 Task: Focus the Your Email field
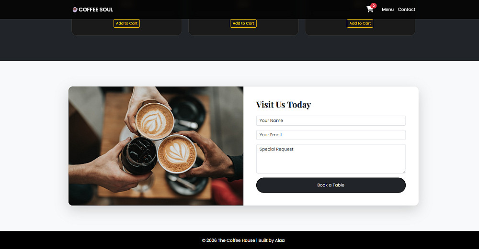pos(331,135)
